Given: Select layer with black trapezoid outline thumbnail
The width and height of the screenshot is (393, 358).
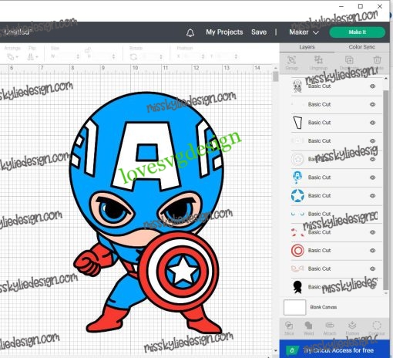Looking at the screenshot, I should click(x=336, y=123).
